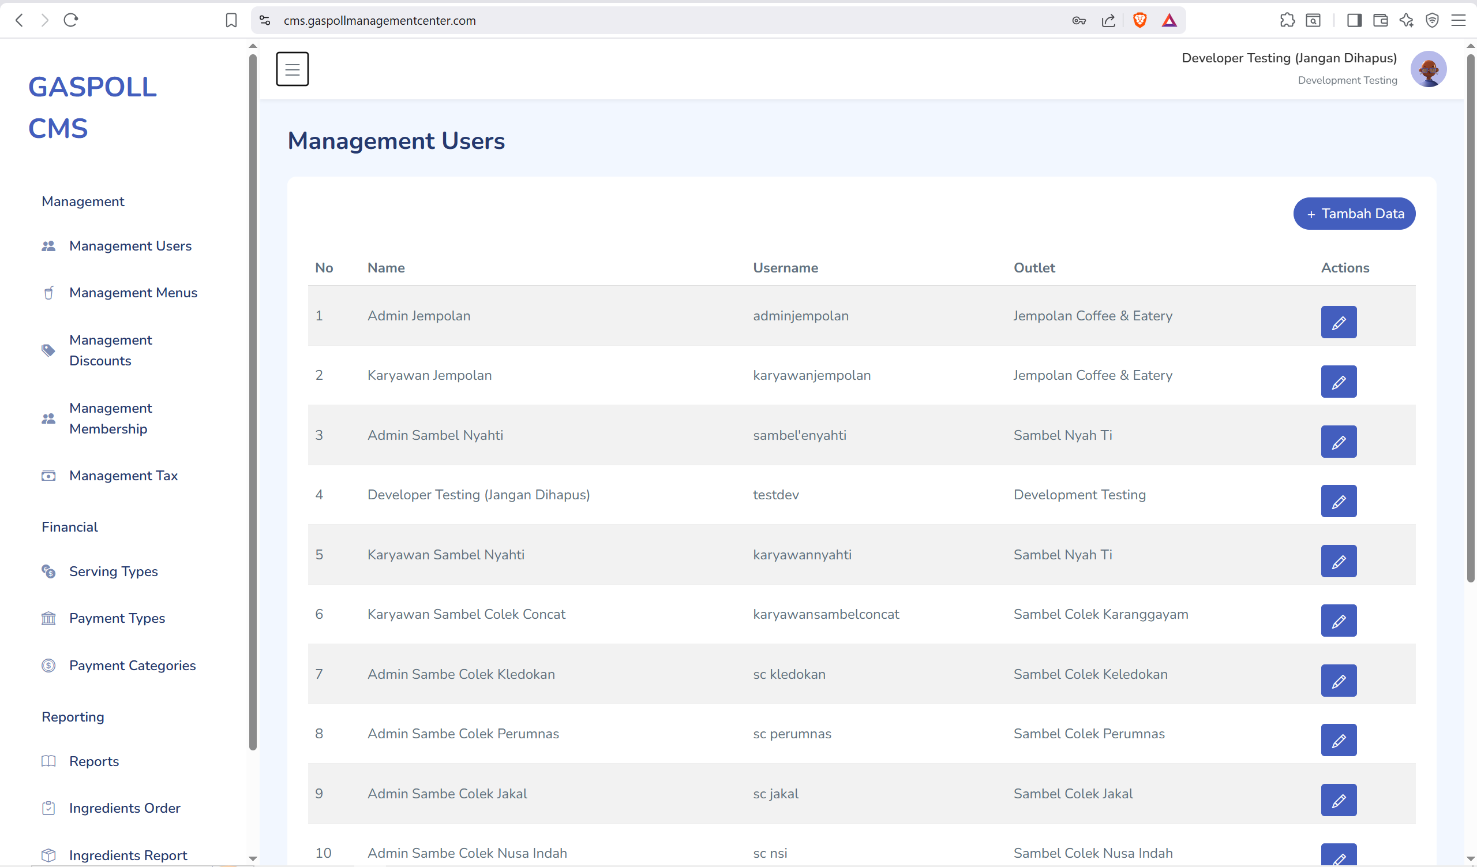Click the Ingredients Order clipboard icon
Image resolution: width=1477 pixels, height=867 pixels.
pos(48,808)
